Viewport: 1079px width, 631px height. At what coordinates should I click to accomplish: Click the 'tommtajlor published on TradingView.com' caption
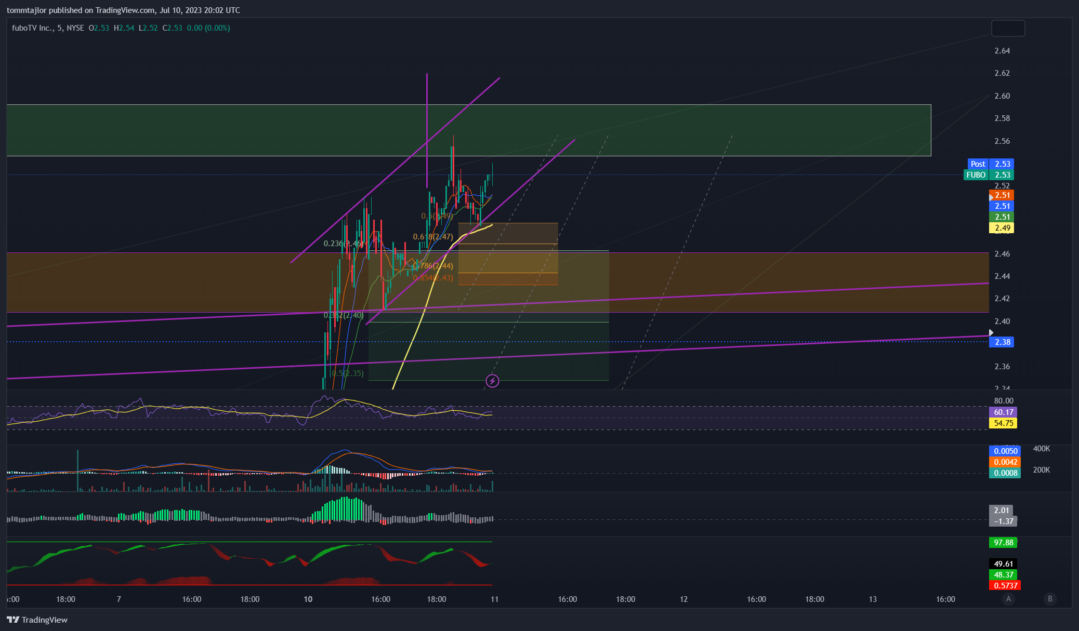pos(81,10)
